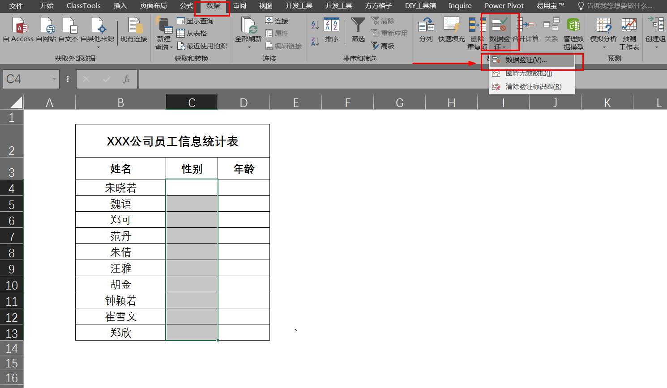Select Clear Validation Circles (清除验证标识圈) option
Screen dimensions: 667x388
click(533, 87)
